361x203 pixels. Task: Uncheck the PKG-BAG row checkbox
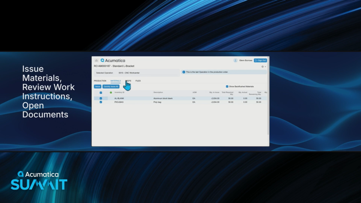coord(101,102)
